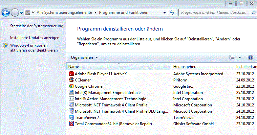Sort by the Name column header
Viewport: 257px width, 135px height.
pos(119,67)
